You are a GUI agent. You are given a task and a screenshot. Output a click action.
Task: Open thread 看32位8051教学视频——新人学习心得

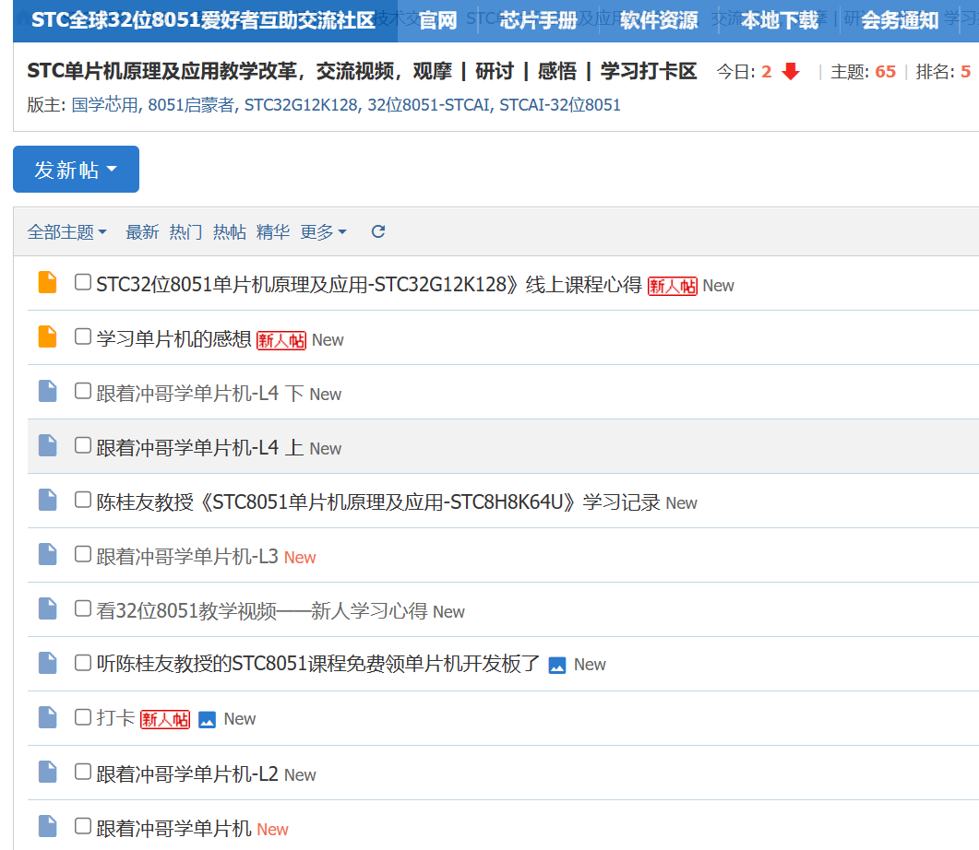262,610
